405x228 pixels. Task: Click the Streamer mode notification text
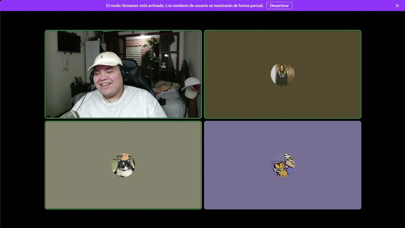coord(185,6)
